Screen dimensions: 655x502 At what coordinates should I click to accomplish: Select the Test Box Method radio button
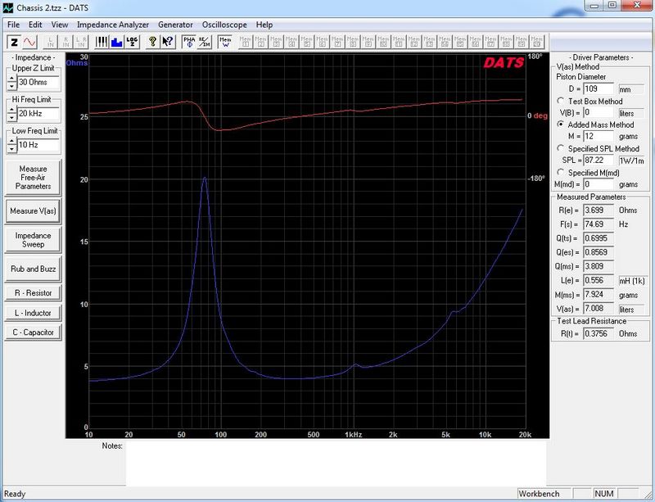pos(559,101)
